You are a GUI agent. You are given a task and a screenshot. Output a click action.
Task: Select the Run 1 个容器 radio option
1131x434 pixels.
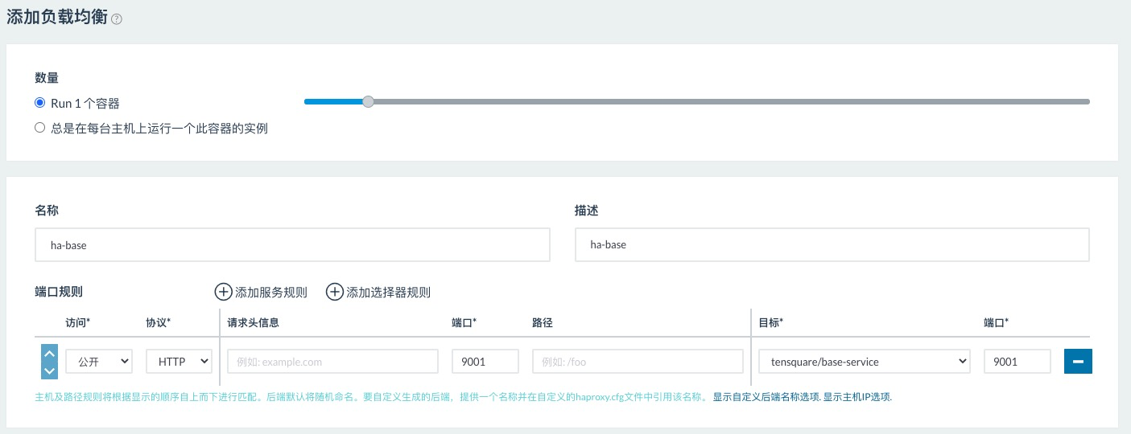pyautogui.click(x=39, y=103)
